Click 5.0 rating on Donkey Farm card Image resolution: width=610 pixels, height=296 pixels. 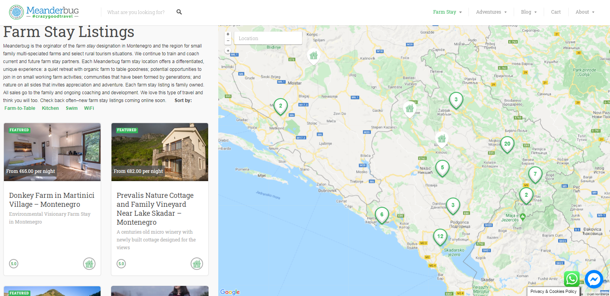pos(14,264)
